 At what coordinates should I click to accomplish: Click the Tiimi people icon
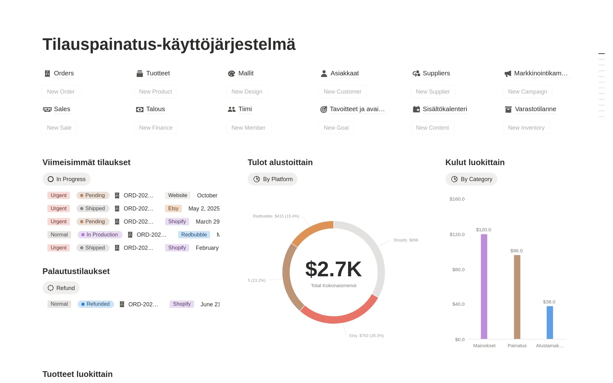click(231, 109)
